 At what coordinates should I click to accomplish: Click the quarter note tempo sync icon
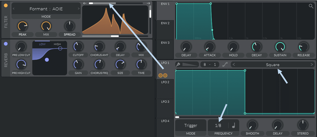coord(234,126)
